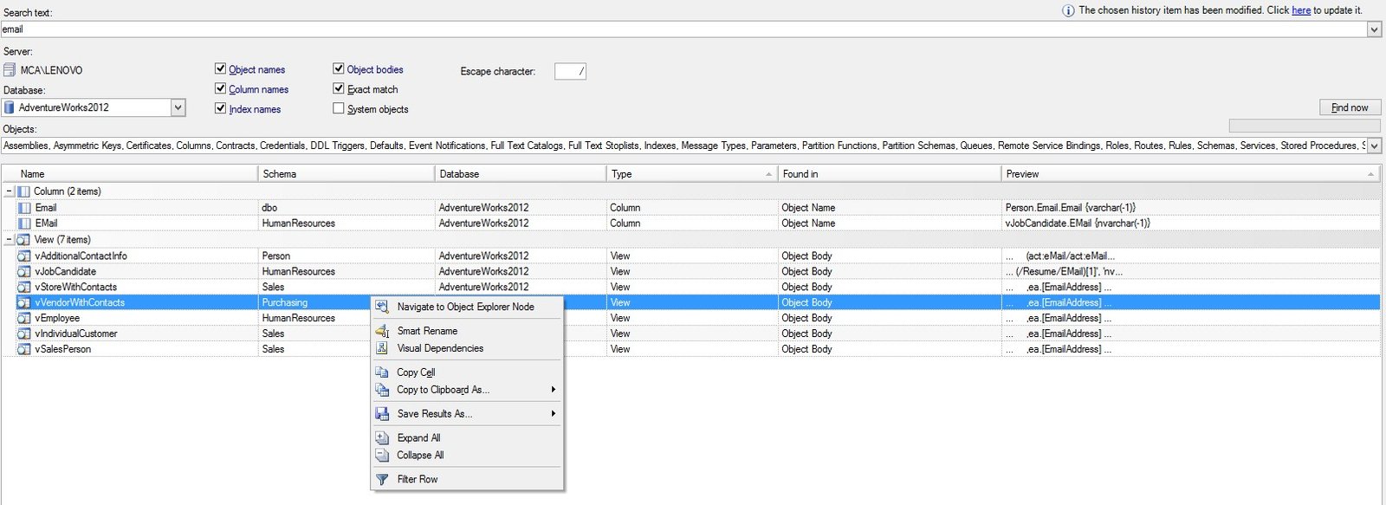Screen dimensions: 1386x505
Task: Click the vAdditionalContactInfo Person schema cell
Action: coord(276,256)
